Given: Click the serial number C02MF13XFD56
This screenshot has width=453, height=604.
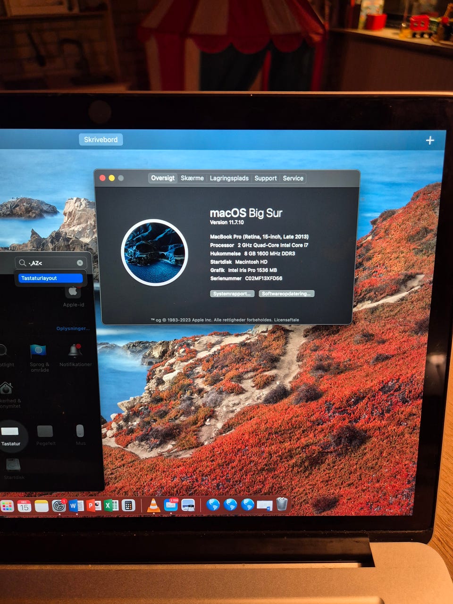Looking at the screenshot, I should pyautogui.click(x=263, y=278).
